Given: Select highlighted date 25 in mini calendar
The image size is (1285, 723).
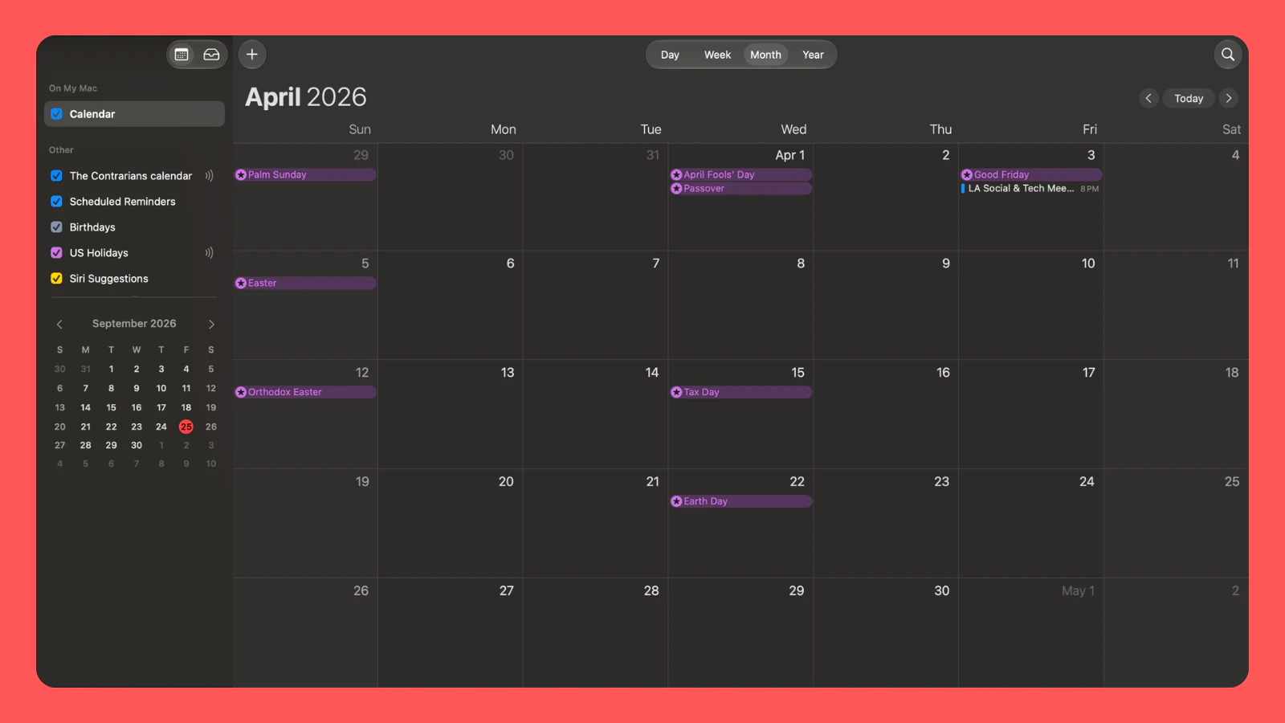Looking at the screenshot, I should click(x=186, y=427).
